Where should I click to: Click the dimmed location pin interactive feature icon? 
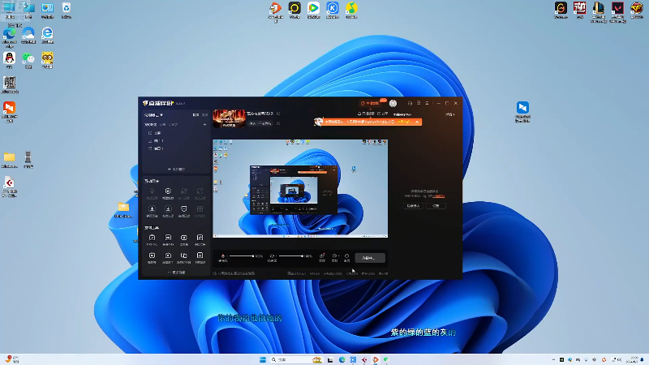pyautogui.click(x=152, y=193)
